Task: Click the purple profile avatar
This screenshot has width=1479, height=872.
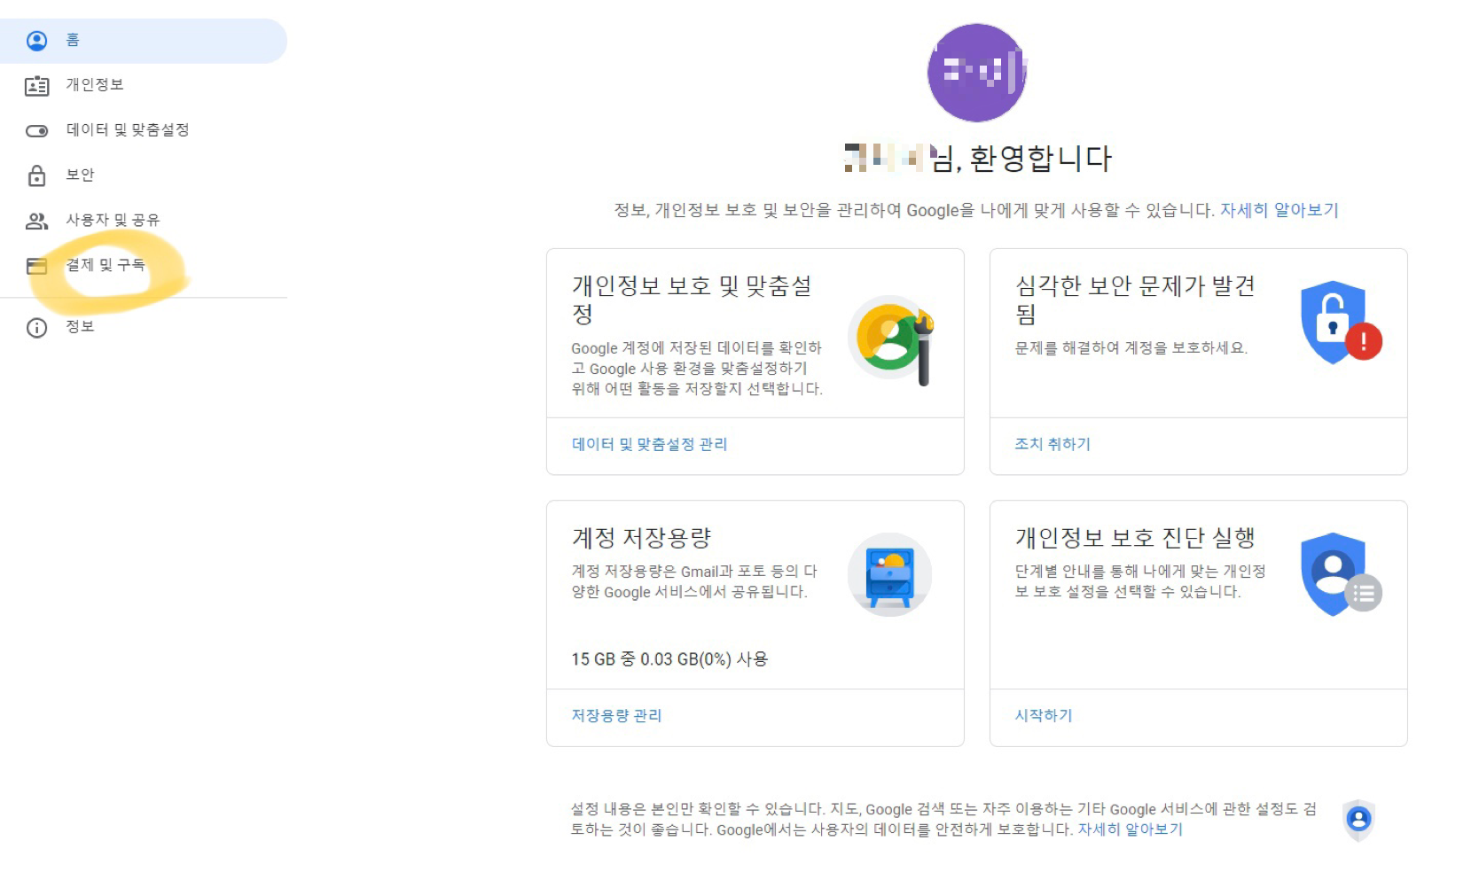Action: click(x=976, y=73)
